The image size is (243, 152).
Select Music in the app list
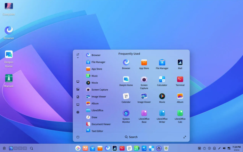[94, 76]
